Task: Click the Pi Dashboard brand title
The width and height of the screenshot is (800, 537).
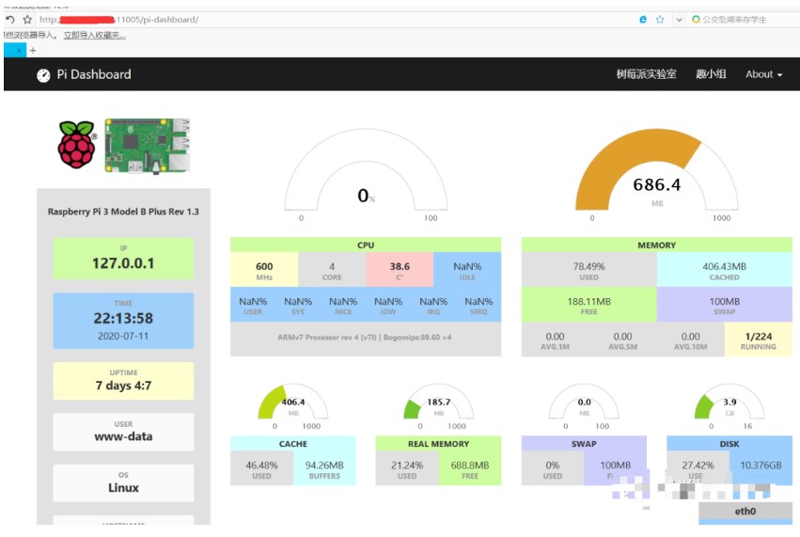Action: pos(94,74)
